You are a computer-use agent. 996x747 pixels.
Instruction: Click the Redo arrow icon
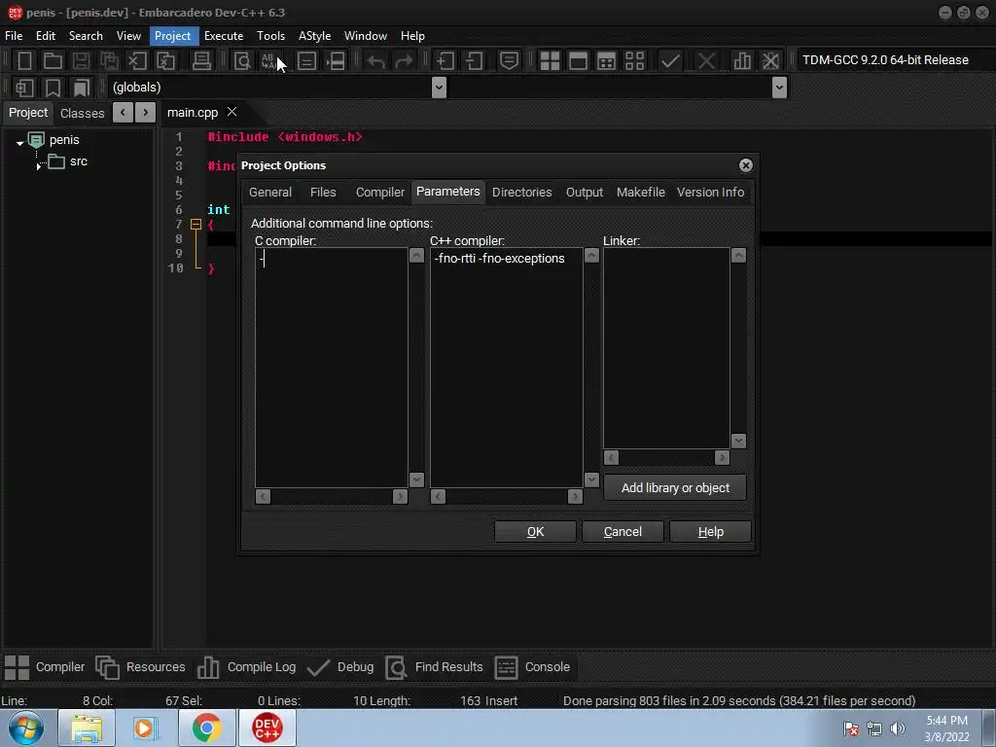[x=404, y=61]
